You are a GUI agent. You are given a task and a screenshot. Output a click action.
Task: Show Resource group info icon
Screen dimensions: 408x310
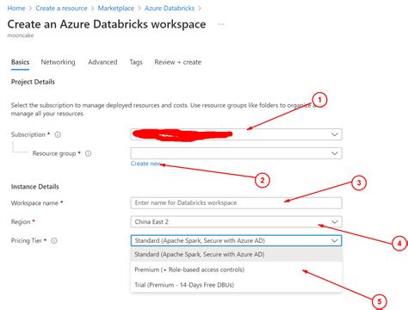tap(89, 153)
